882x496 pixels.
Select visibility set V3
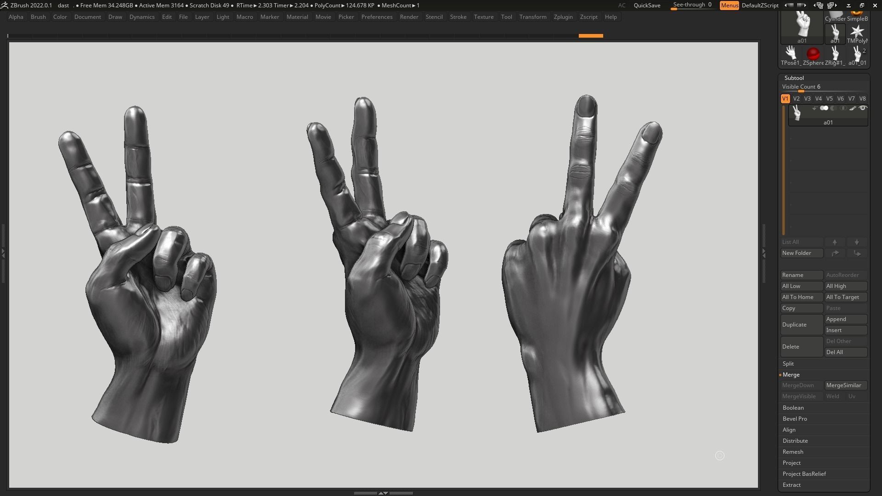(x=807, y=99)
